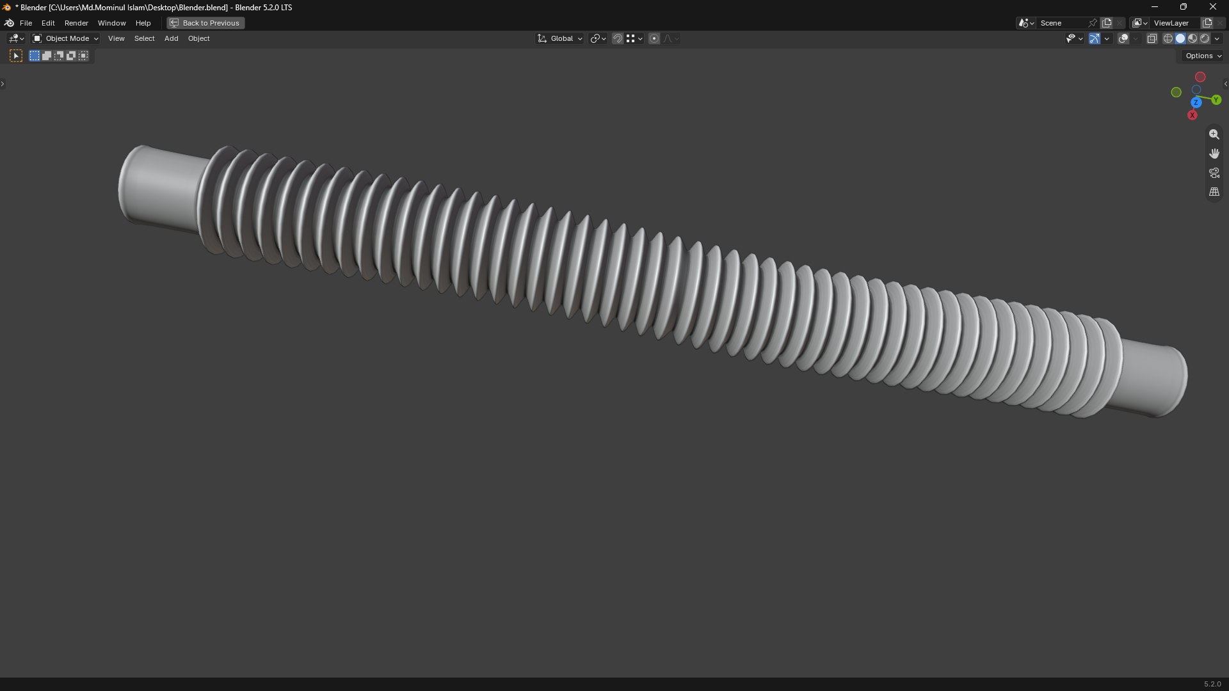
Task: Open the Window menu
Action: pyautogui.click(x=111, y=23)
